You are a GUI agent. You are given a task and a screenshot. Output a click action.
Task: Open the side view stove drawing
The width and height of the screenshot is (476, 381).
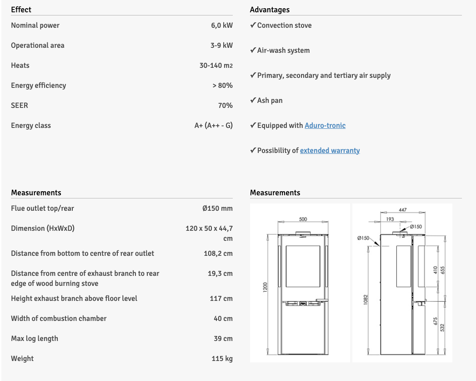tap(402, 283)
